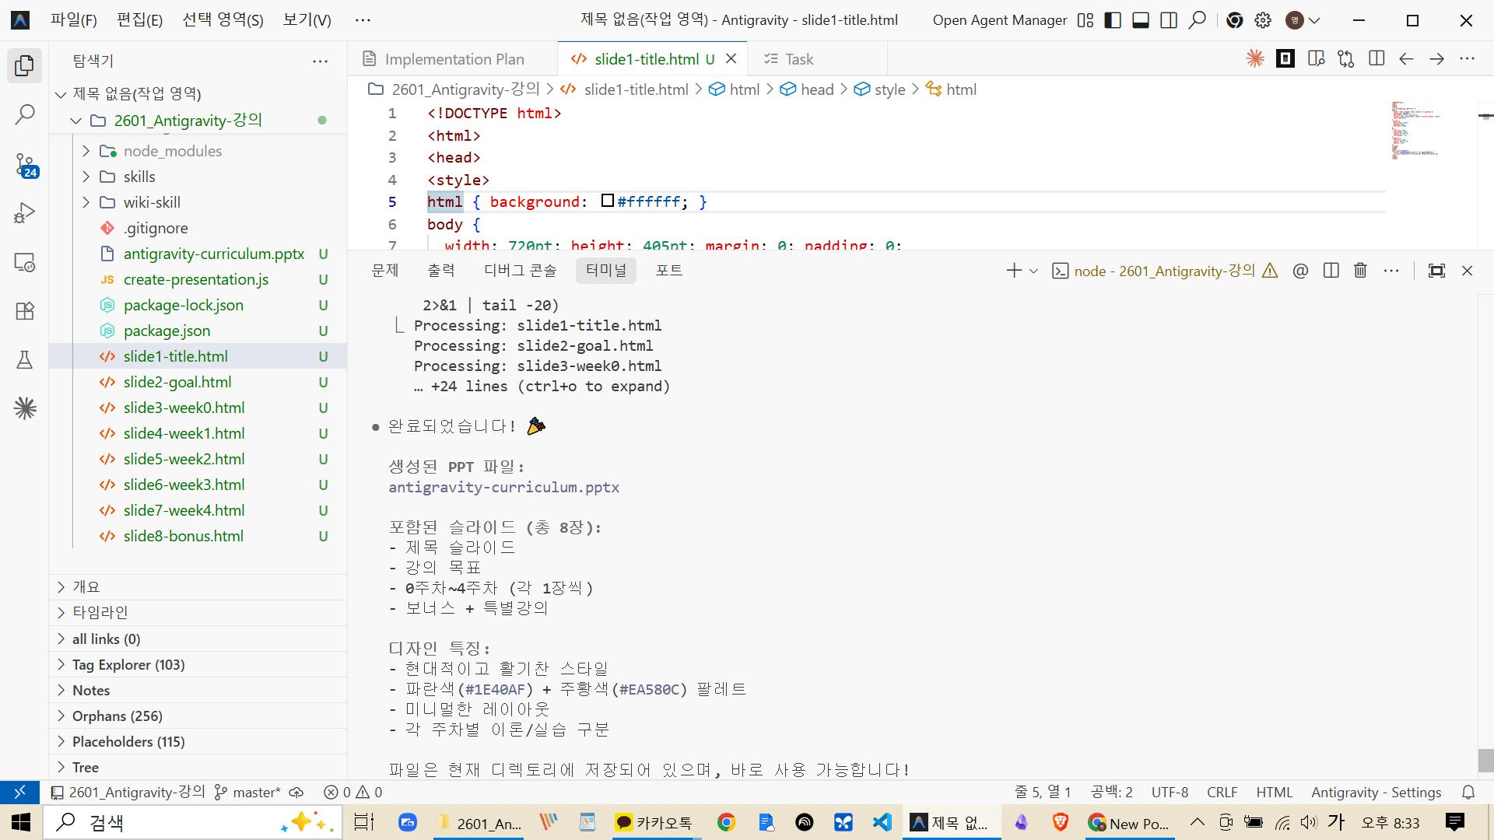Toggle the bottom panel layout button
1494x840 pixels.
[x=1141, y=20]
